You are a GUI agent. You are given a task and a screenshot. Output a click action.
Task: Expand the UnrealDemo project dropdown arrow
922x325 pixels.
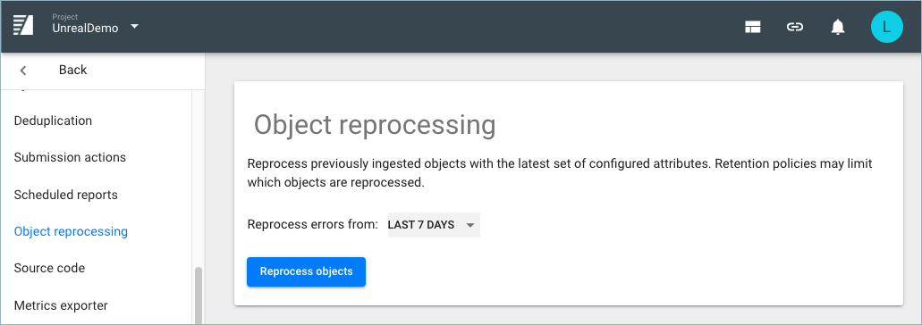point(135,27)
